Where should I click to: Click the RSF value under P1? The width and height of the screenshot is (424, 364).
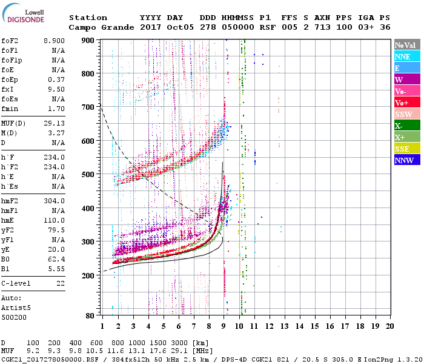coord(268,27)
